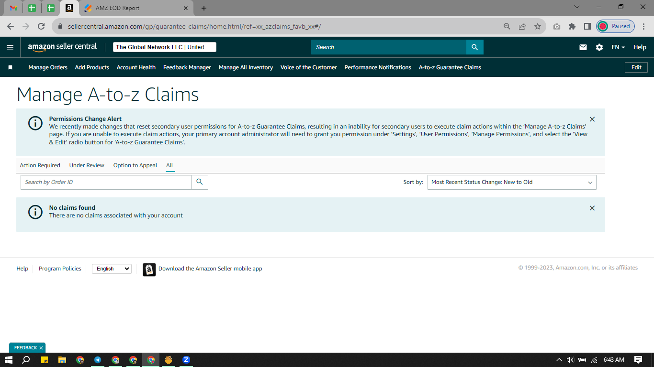Go back using the browser back arrow
This screenshot has width=654, height=367.
pos(11,26)
